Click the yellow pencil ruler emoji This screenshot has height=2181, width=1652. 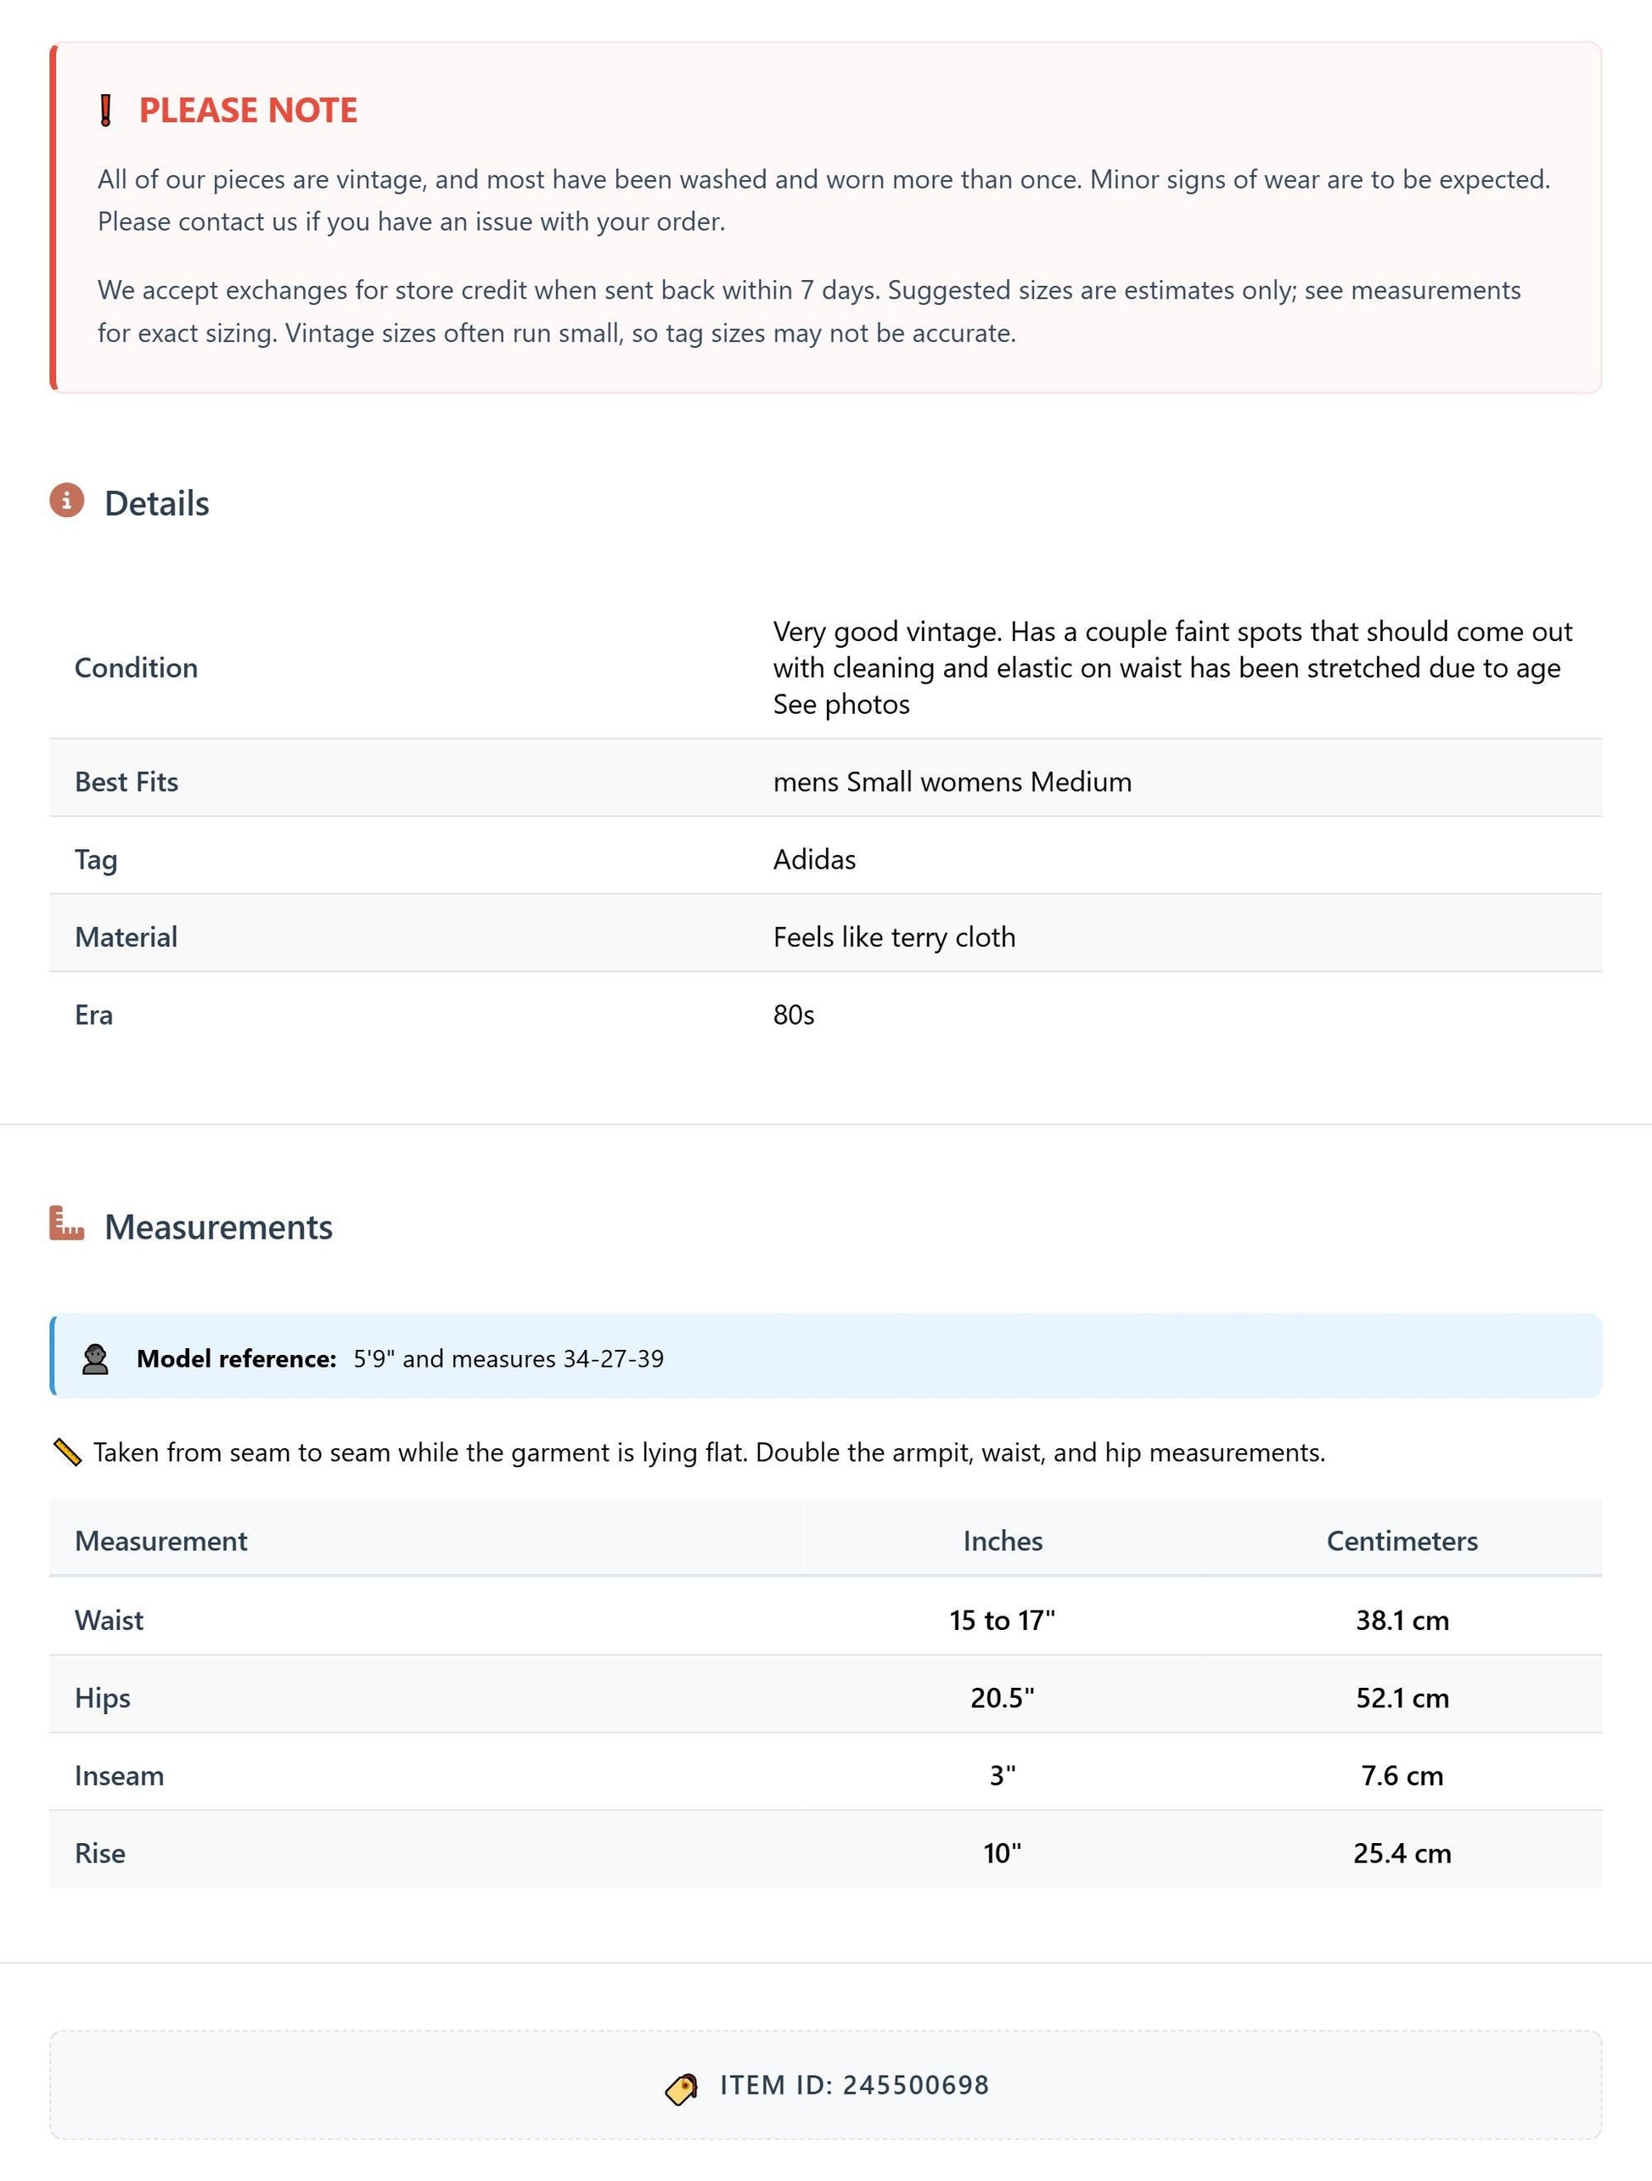click(x=67, y=1453)
